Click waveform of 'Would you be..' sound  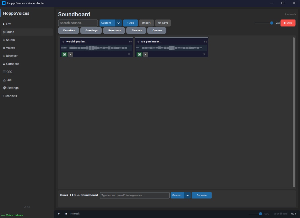click(96, 48)
